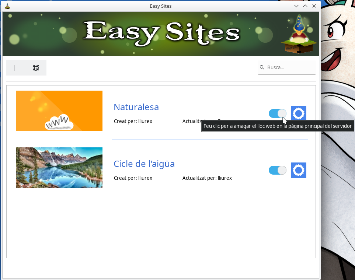Click the wizard logo in the banner
355x280 pixels.
299,34
